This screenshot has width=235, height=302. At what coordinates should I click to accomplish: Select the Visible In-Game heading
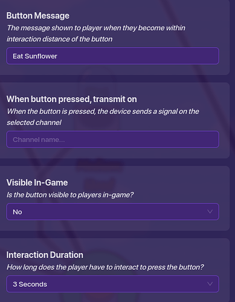(37, 182)
